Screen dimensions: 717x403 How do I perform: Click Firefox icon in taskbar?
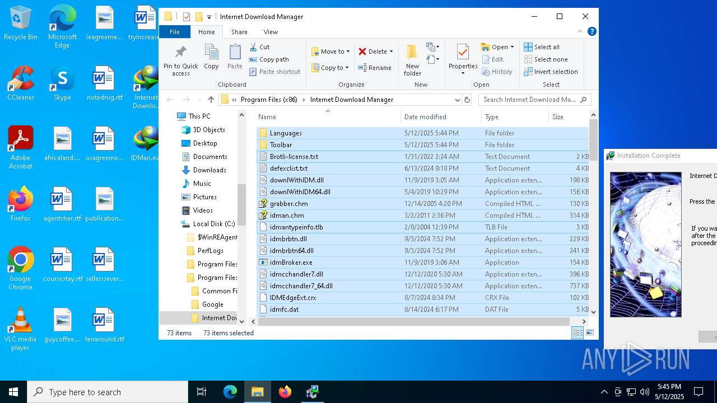(x=285, y=392)
